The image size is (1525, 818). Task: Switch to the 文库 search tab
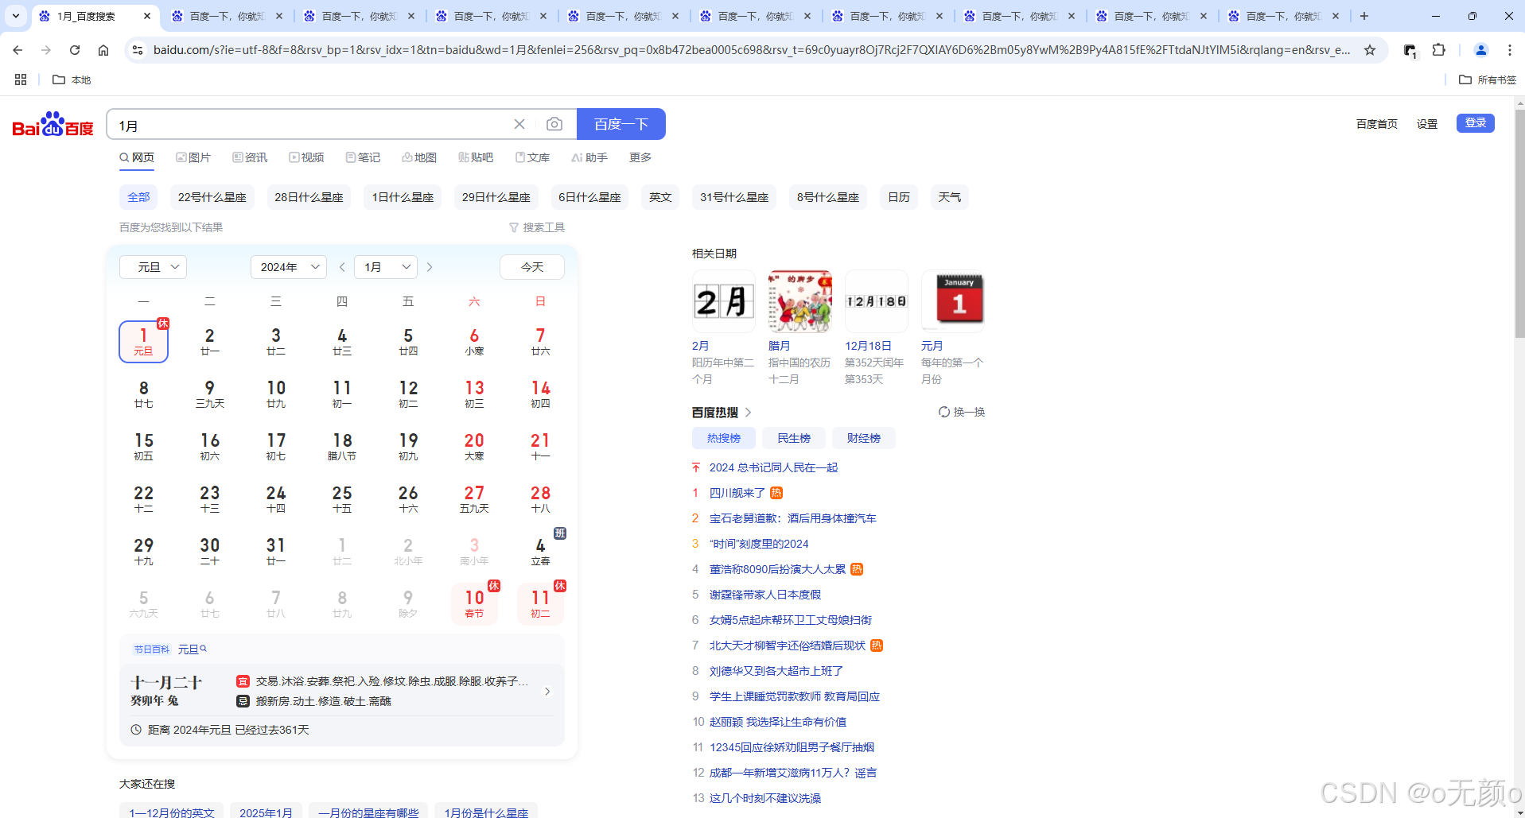click(532, 157)
